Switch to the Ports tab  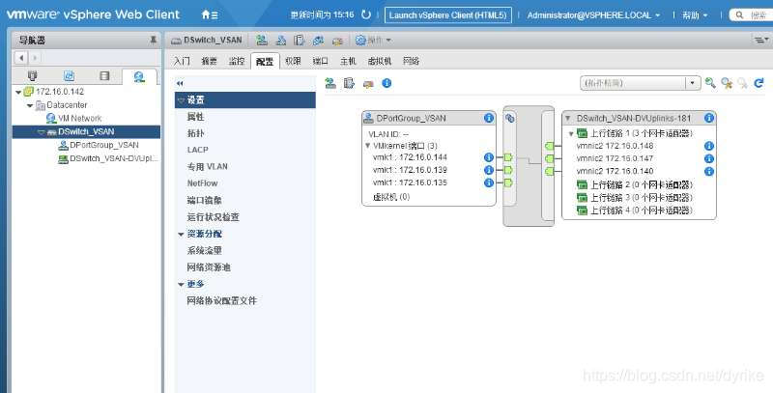pos(321,61)
